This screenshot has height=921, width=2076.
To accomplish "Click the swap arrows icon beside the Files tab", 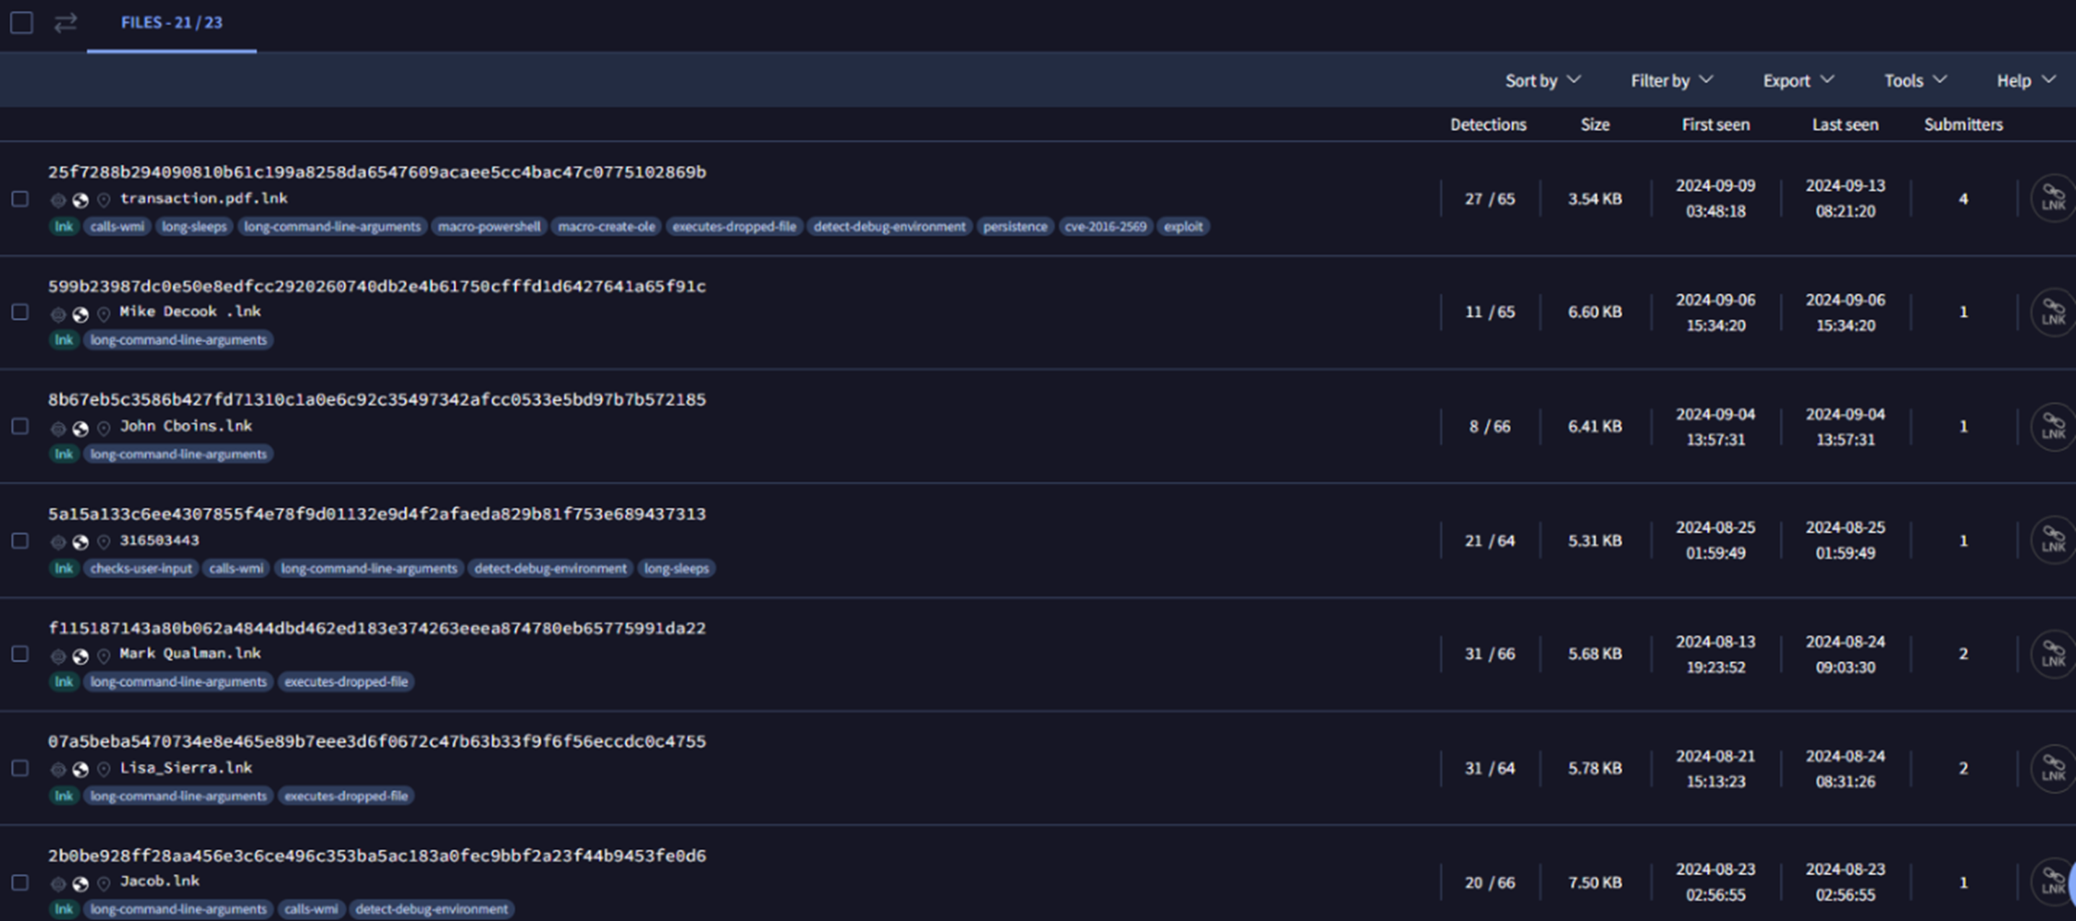I will 65,22.
